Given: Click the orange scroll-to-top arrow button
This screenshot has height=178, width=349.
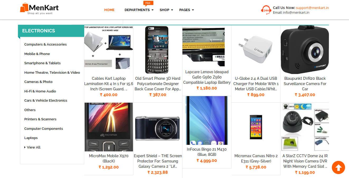Looking at the screenshot, I should [x=338, y=167].
